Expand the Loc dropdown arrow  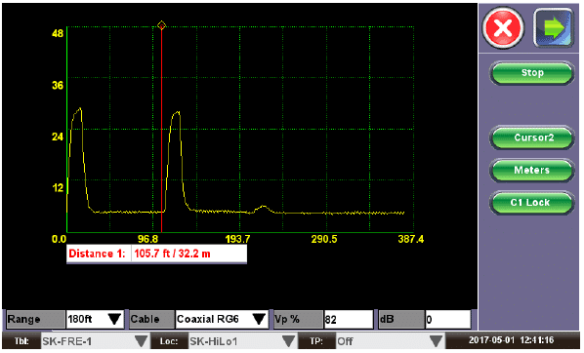tap(288, 341)
